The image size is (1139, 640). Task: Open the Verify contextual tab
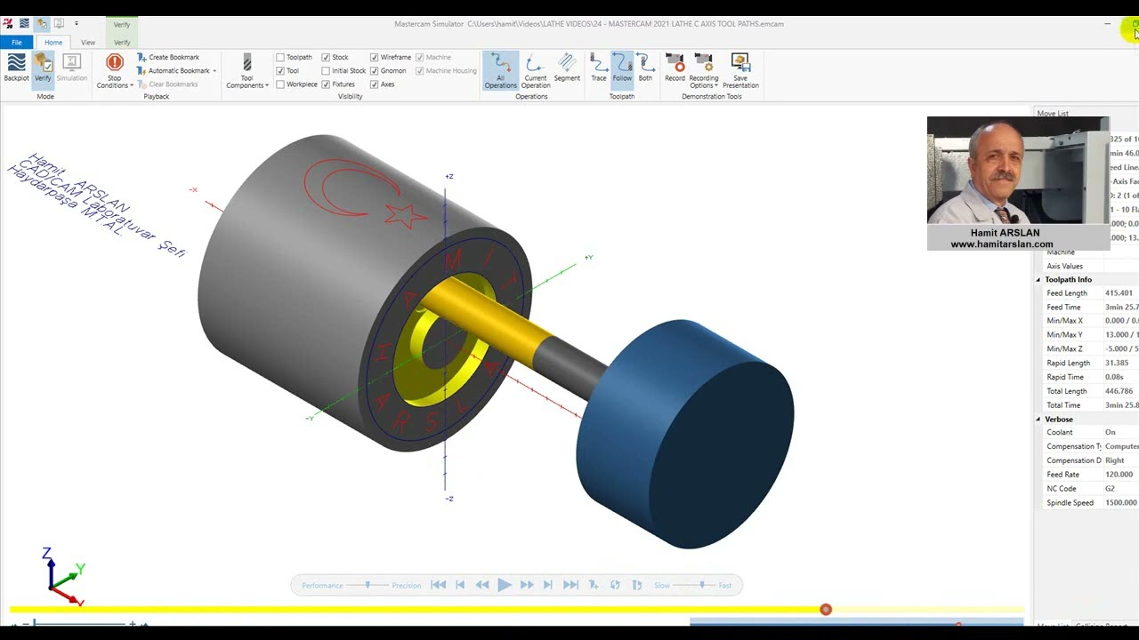122,42
